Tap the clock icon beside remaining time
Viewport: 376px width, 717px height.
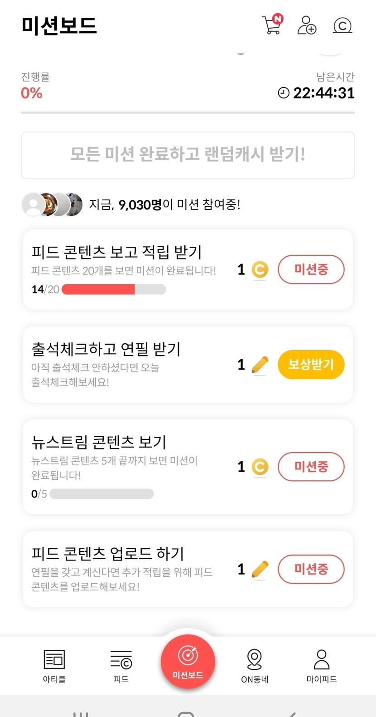point(284,93)
